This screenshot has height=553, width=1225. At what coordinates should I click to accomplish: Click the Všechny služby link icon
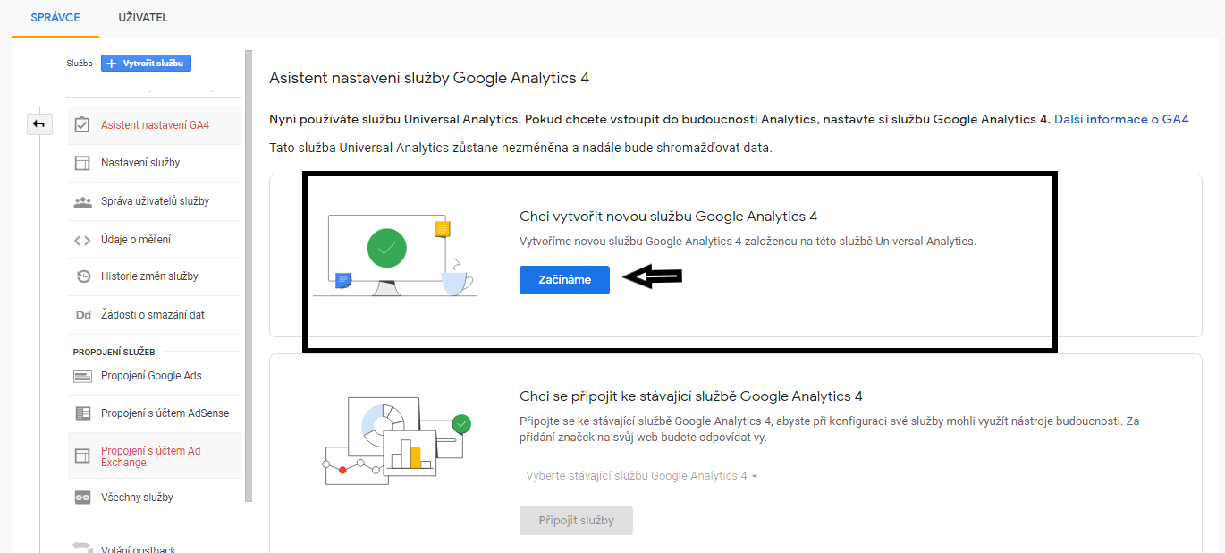(82, 498)
